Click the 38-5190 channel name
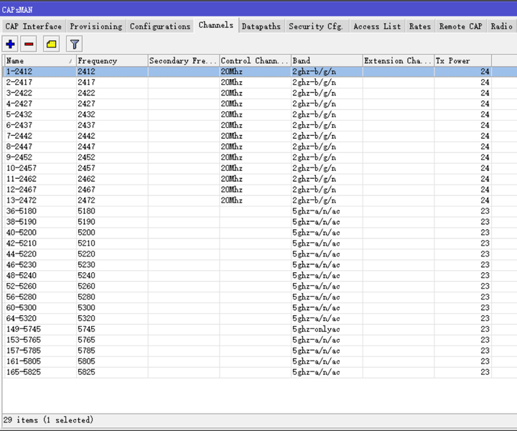 (x=22, y=222)
